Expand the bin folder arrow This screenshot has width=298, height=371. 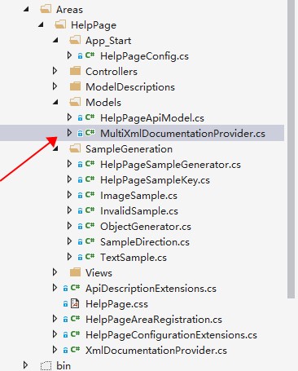pos(25,365)
